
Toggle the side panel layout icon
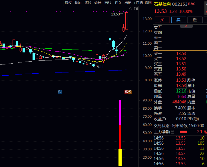pos(136,9)
